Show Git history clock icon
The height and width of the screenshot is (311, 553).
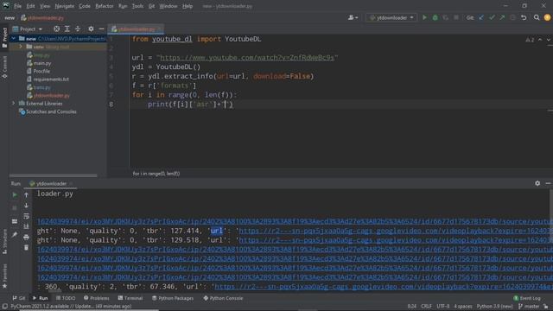512,17
